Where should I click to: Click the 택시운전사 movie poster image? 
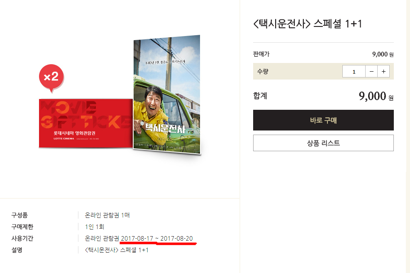[167, 94]
